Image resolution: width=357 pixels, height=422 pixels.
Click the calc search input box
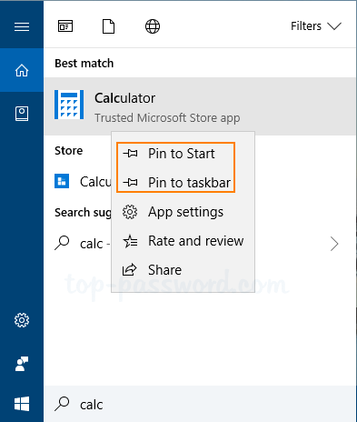coord(200,404)
